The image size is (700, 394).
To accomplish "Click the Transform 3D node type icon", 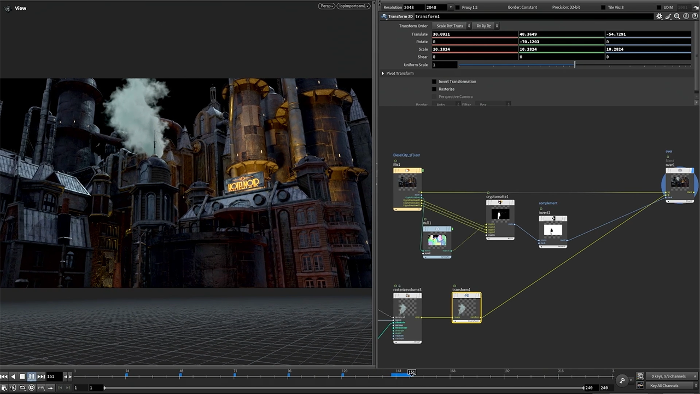I will [383, 16].
